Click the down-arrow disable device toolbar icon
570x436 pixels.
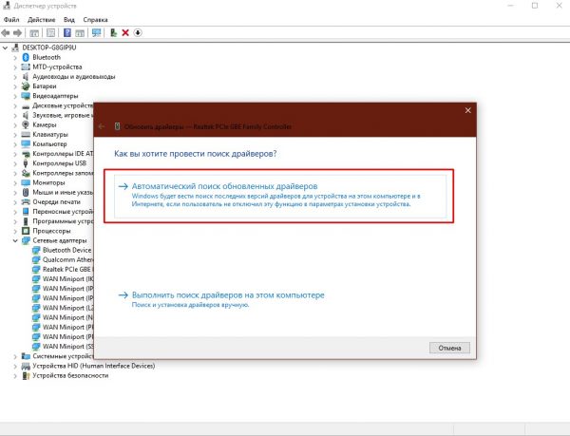tap(138, 32)
